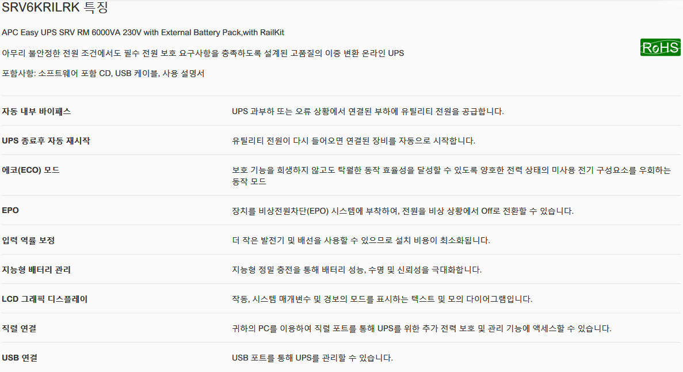Click the EPO feature label

click(x=10, y=211)
